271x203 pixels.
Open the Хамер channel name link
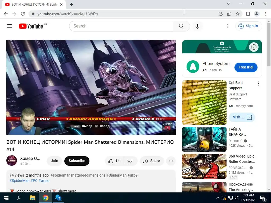pos(30,159)
